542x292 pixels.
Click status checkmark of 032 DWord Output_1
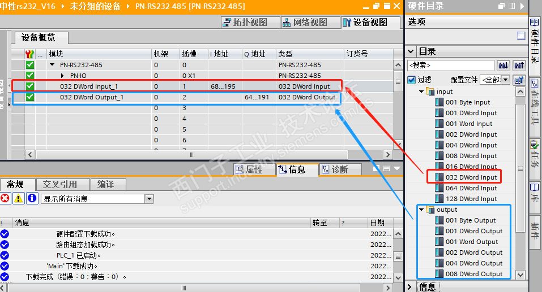coord(30,97)
